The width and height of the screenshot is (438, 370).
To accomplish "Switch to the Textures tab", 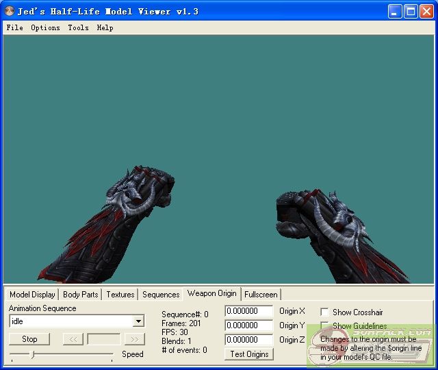I will coord(120,295).
